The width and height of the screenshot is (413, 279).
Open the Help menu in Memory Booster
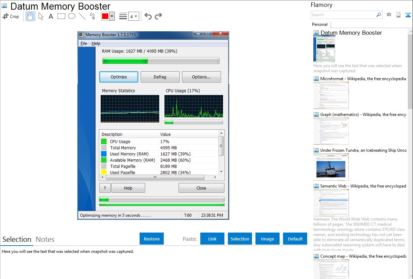96,43
